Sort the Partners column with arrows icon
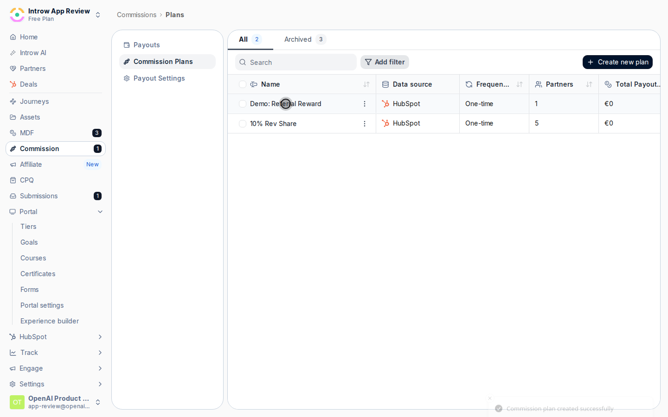The image size is (668, 417). pyautogui.click(x=589, y=84)
